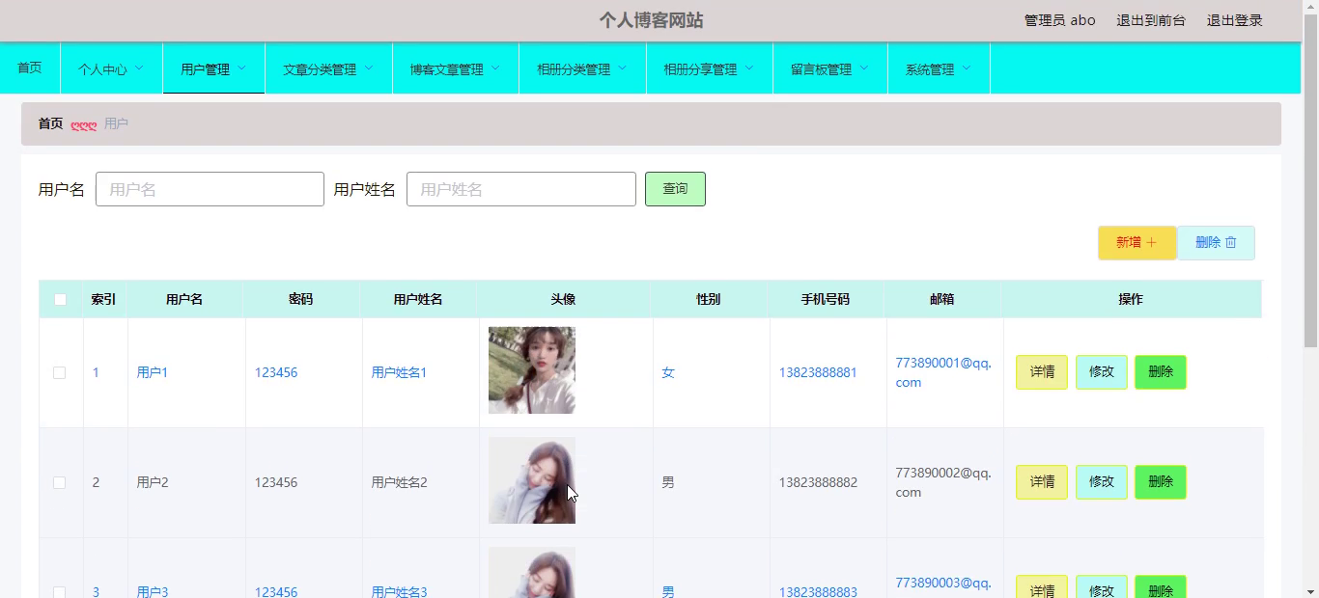Image resolution: width=1319 pixels, height=598 pixels.
Task: Click 修改 button for 用户2
Action: (1102, 482)
